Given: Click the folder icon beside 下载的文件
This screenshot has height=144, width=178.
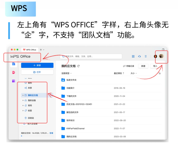Looking at the screenshot, I should 63,96.
